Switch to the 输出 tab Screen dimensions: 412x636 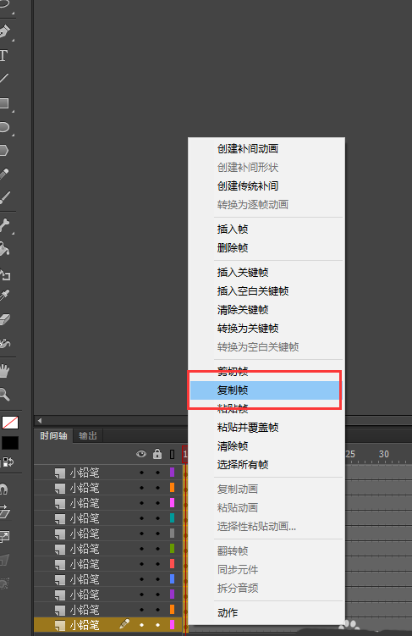tap(88, 435)
